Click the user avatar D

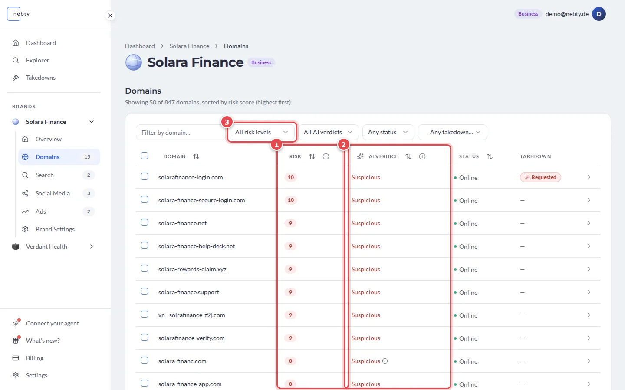point(599,14)
